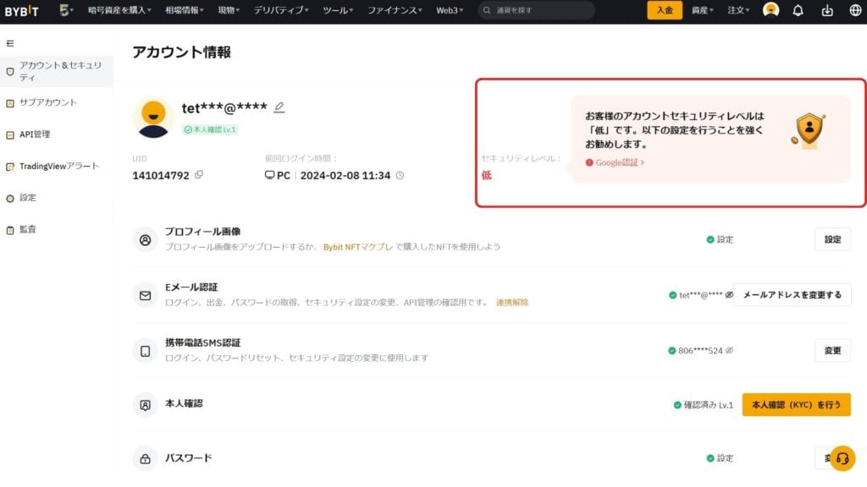Click the 確認済み Lv.1 status text
Screen dimensions: 867x487
tap(709, 405)
